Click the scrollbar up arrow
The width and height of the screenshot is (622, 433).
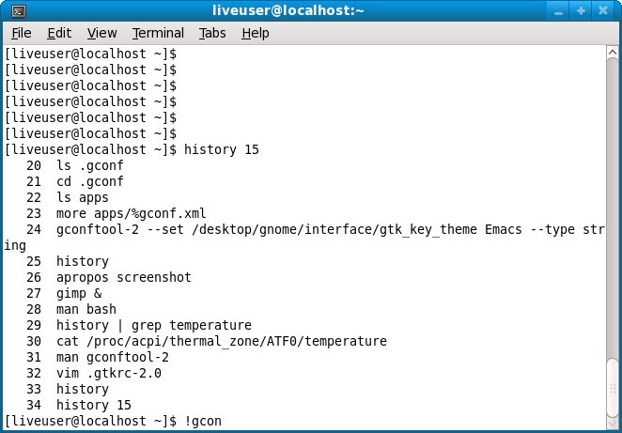pos(612,54)
